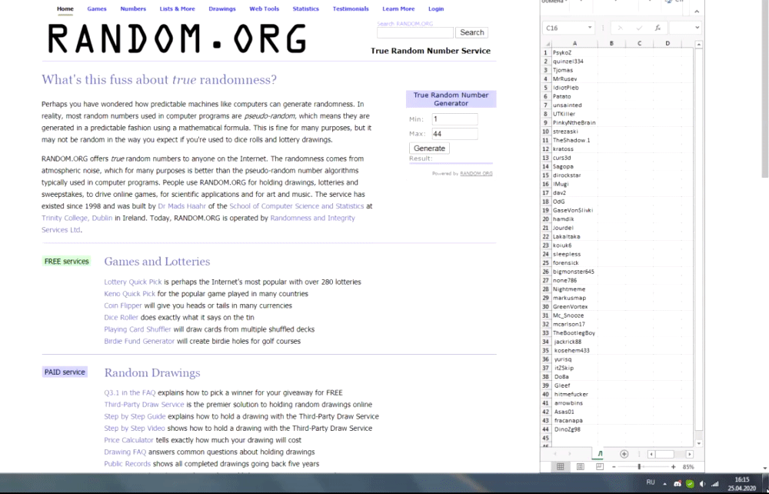Open the Learn More menu
769x494 pixels.
[398, 8]
